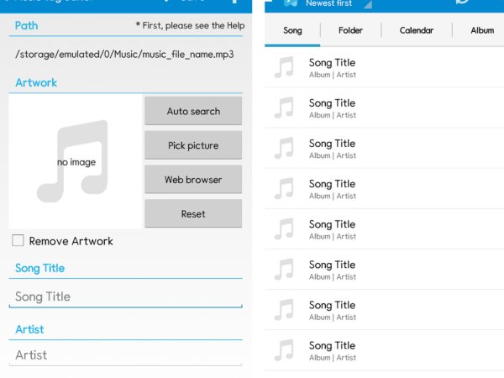The image size is (504, 378).
Task: Switch to the Song tab
Action: coord(292,30)
